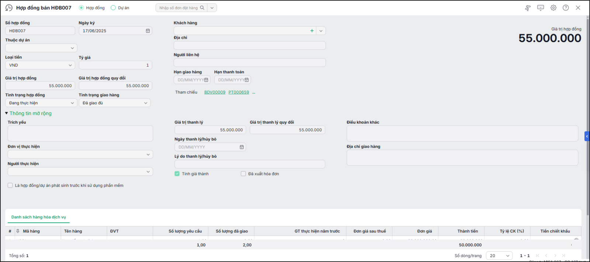Open the instructions signpost icon
This screenshot has width=590, height=262.
point(528,8)
